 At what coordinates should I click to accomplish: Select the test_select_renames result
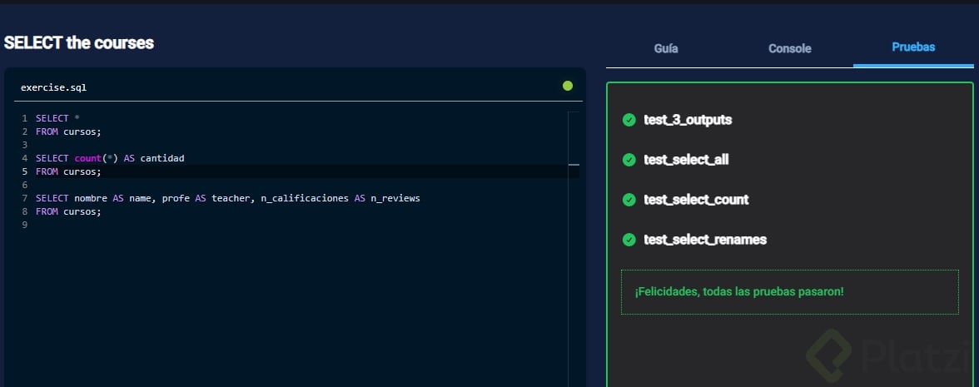tap(705, 240)
